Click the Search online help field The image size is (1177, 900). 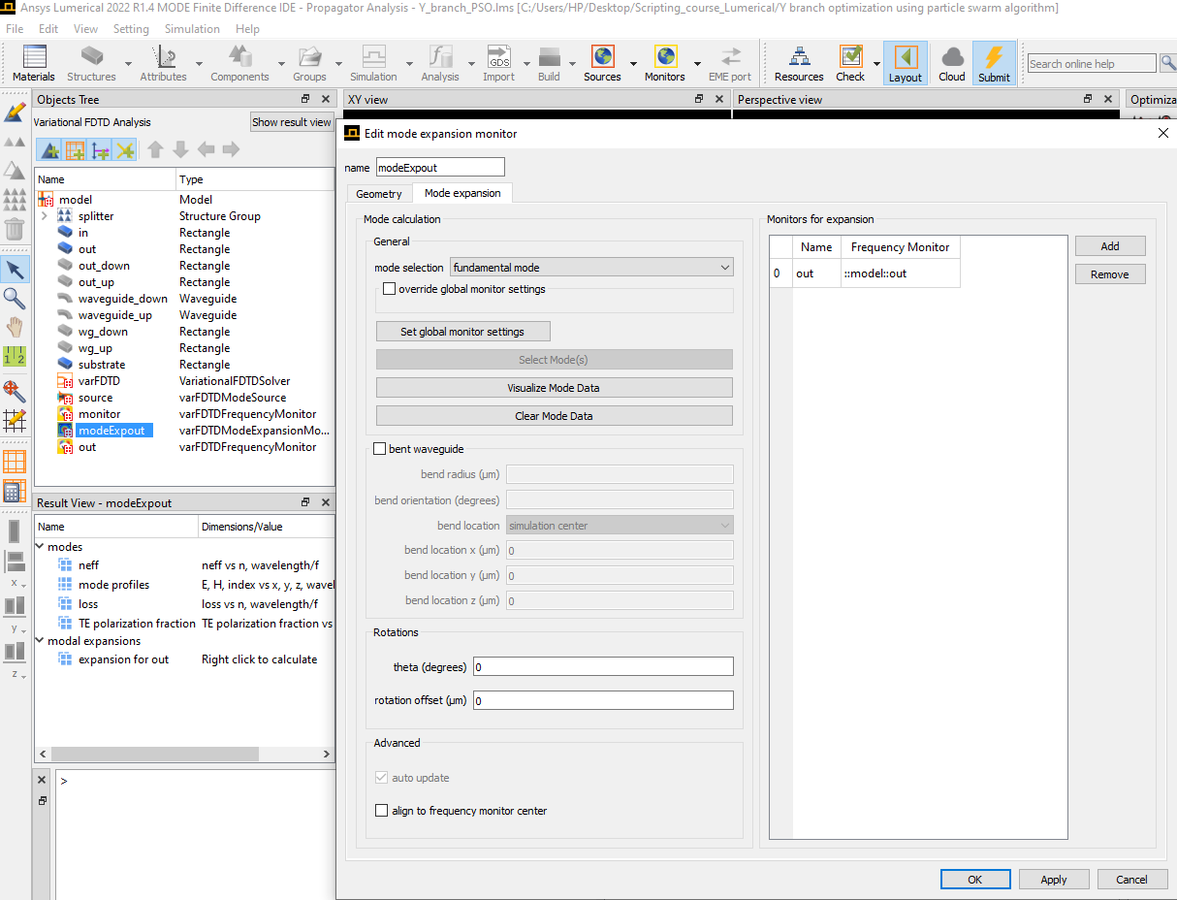[x=1092, y=63]
